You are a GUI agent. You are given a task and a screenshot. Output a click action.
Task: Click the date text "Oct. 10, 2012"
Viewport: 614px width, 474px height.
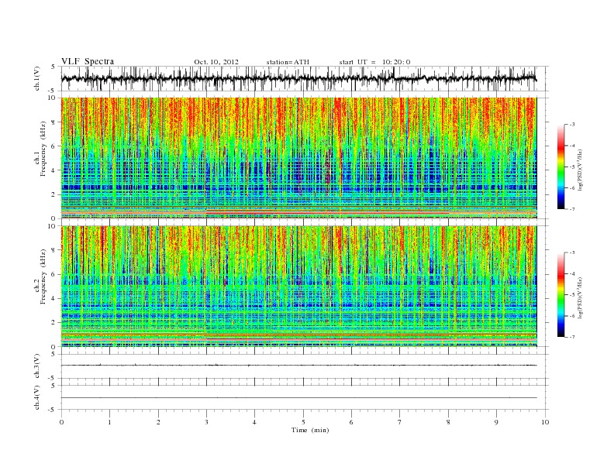(x=216, y=62)
